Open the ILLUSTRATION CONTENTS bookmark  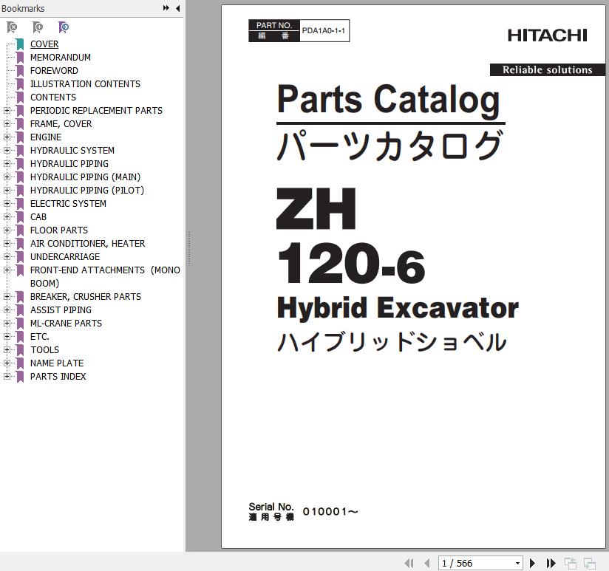click(x=85, y=84)
